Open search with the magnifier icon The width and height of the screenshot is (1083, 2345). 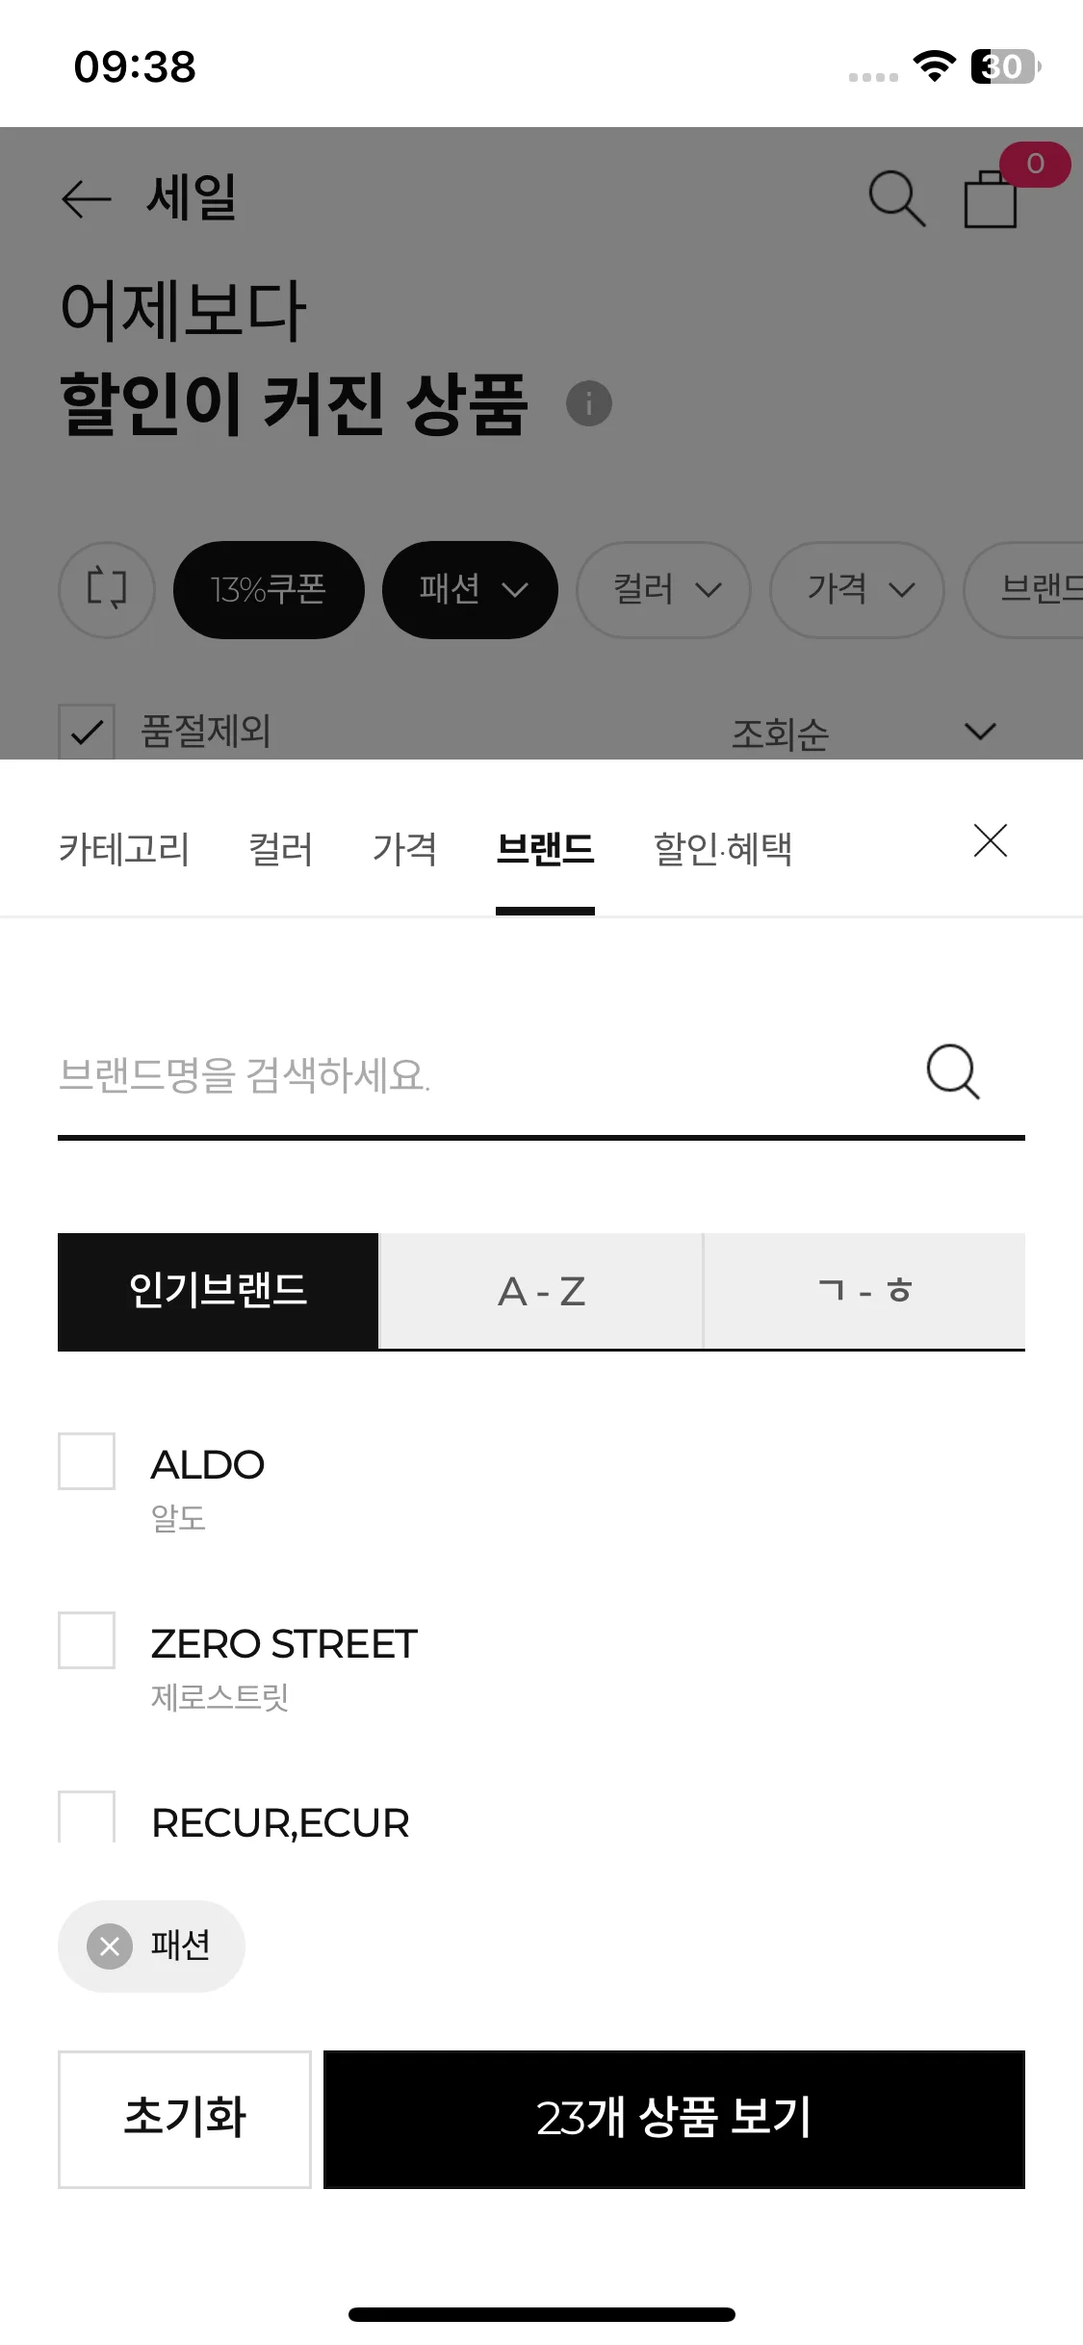click(896, 198)
